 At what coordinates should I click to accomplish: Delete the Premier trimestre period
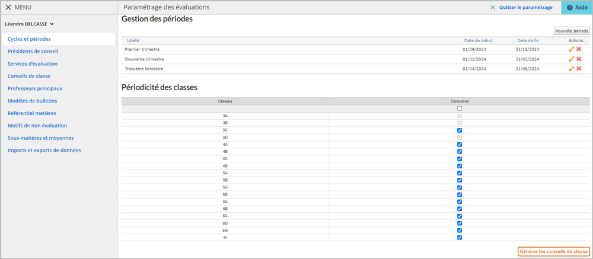pos(579,49)
